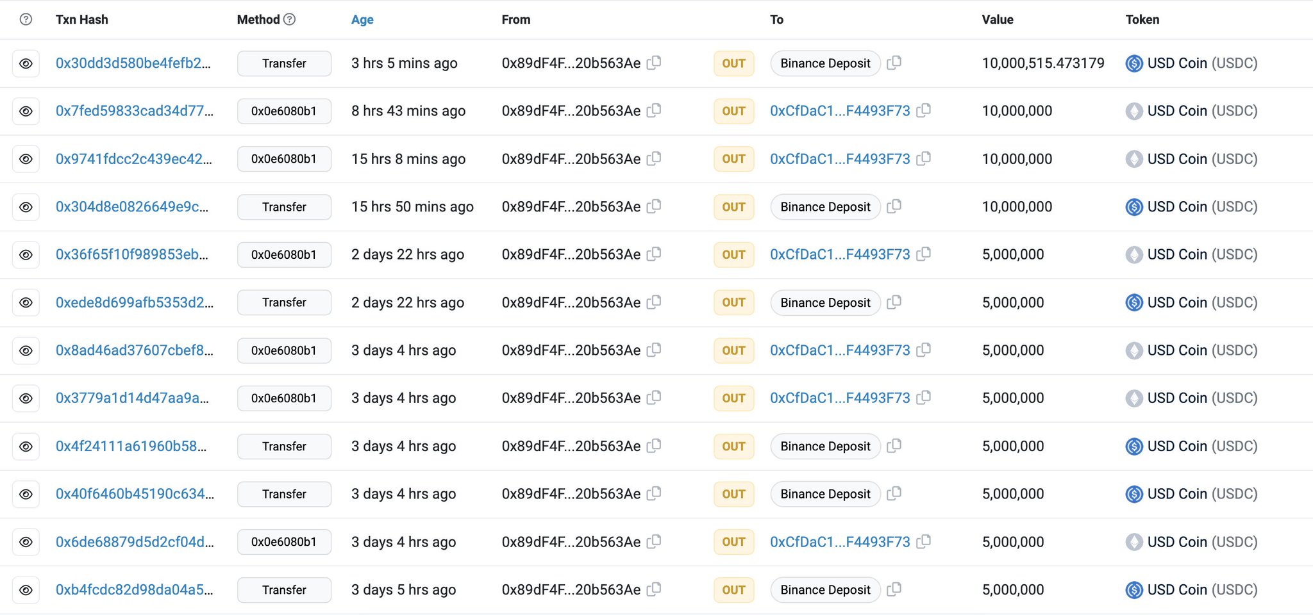Click the OUT badge on the first transaction
Screen dimensions: 1313x615
click(733, 63)
